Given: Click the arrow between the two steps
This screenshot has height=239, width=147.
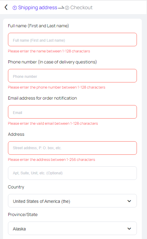Looking at the screenshot, I should pos(61,7).
